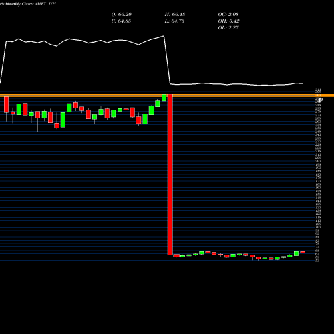Select the tall red crash candlestick

point(170,174)
